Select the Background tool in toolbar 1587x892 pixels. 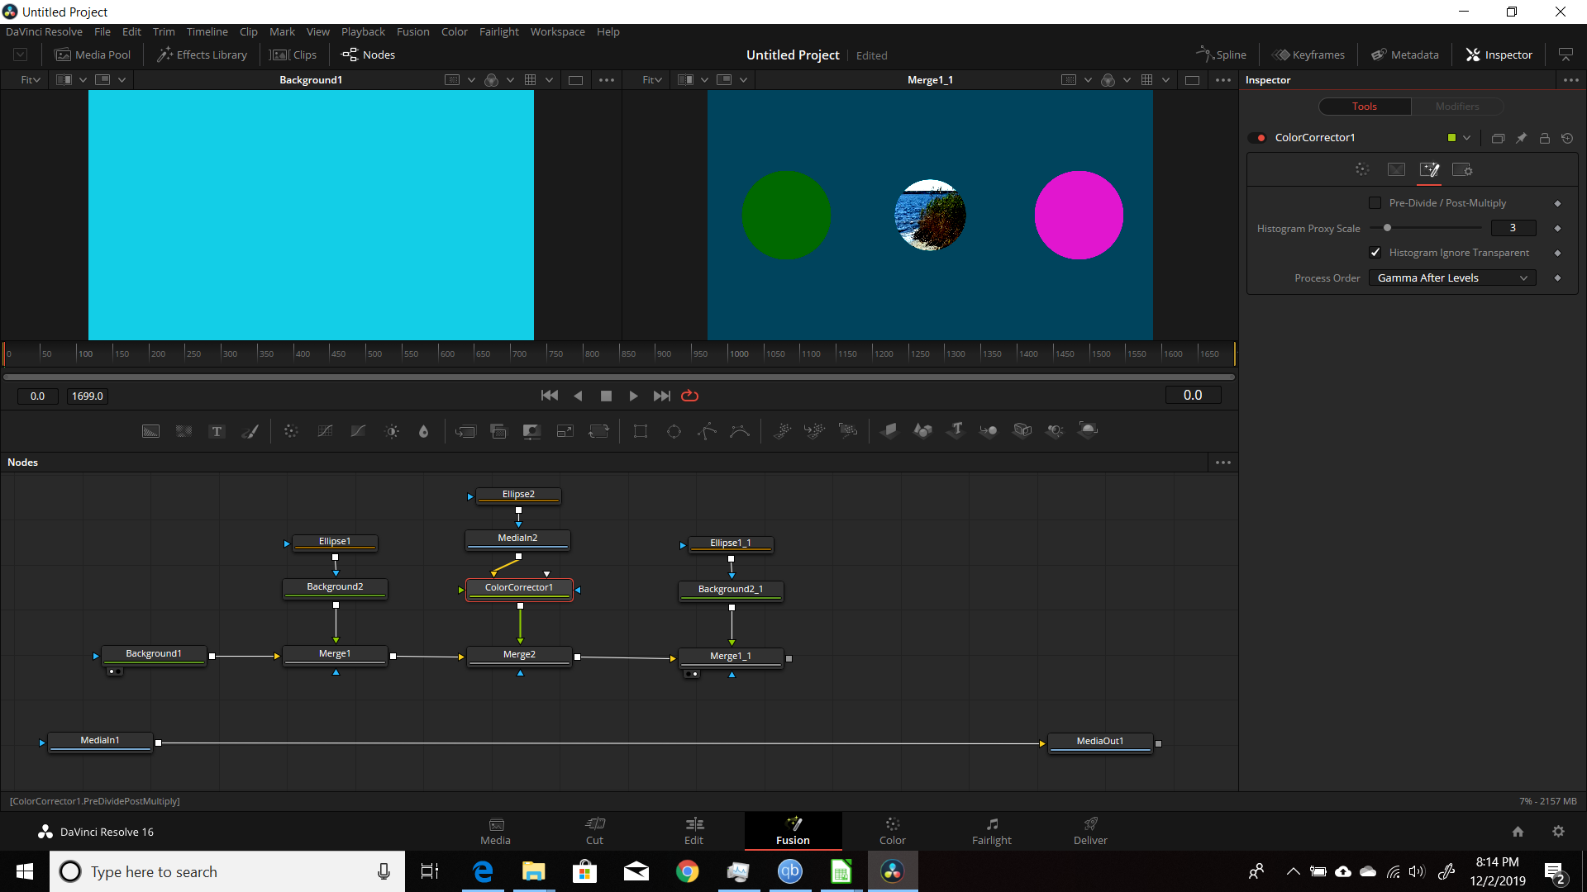(150, 431)
